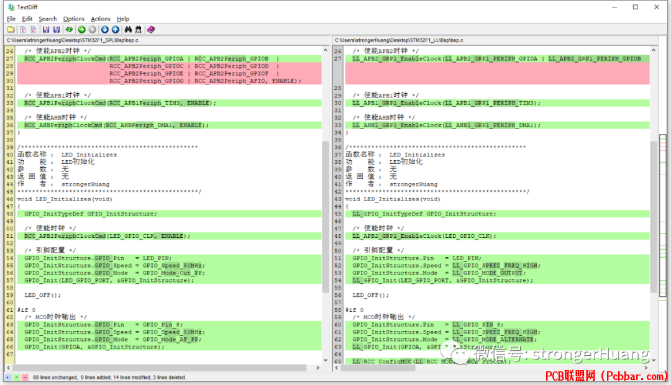Image resolution: width=671 pixels, height=385 pixels.
Task: Click right line LL_AHB1_GRP1_EnableClock DMA1
Action: click(x=497, y=125)
